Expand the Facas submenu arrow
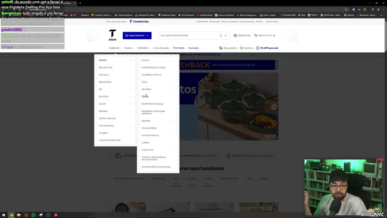The height and width of the screenshot is (218, 387). [174, 82]
